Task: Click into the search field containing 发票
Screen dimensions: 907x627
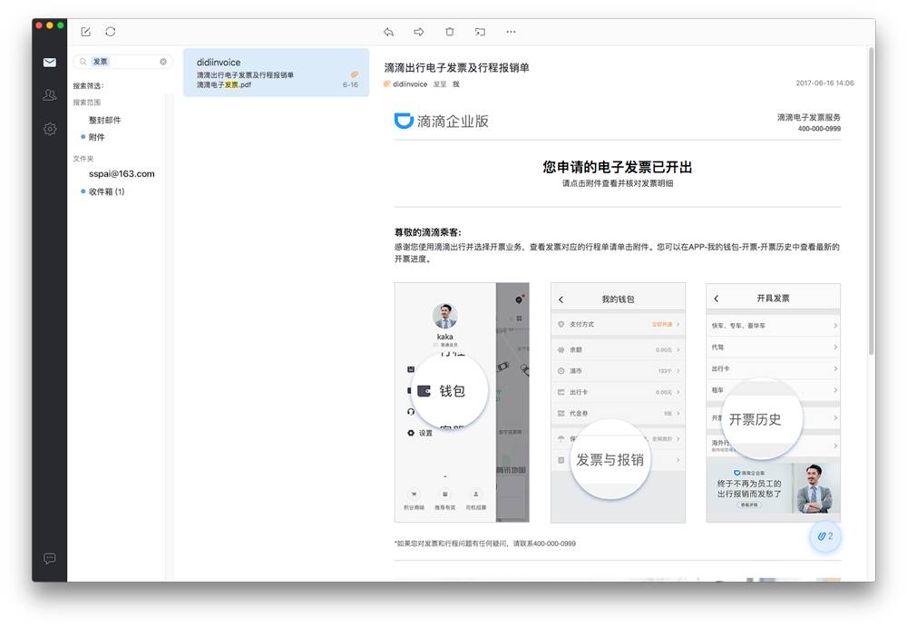Action: (x=123, y=62)
